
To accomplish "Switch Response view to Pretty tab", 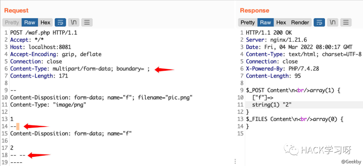I will click(x=248, y=23).
